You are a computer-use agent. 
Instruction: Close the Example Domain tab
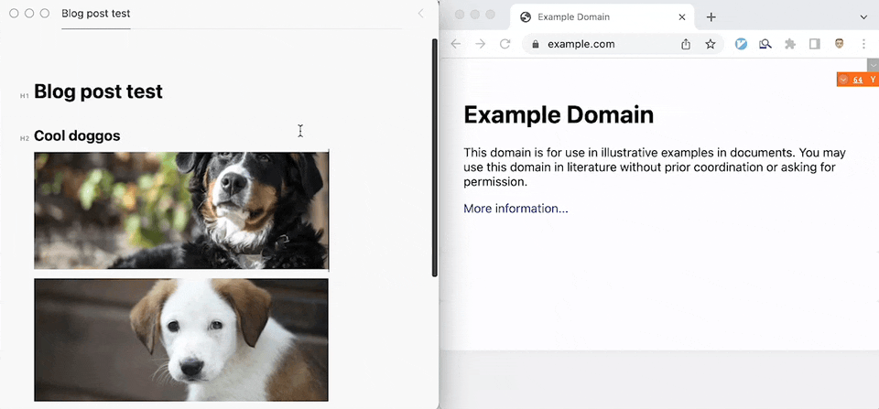pyautogui.click(x=682, y=16)
